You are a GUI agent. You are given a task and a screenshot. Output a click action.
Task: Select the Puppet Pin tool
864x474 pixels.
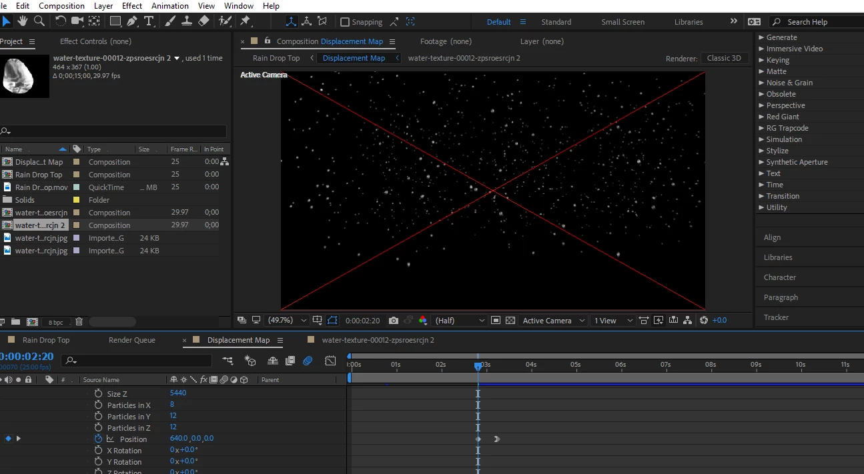tap(246, 21)
